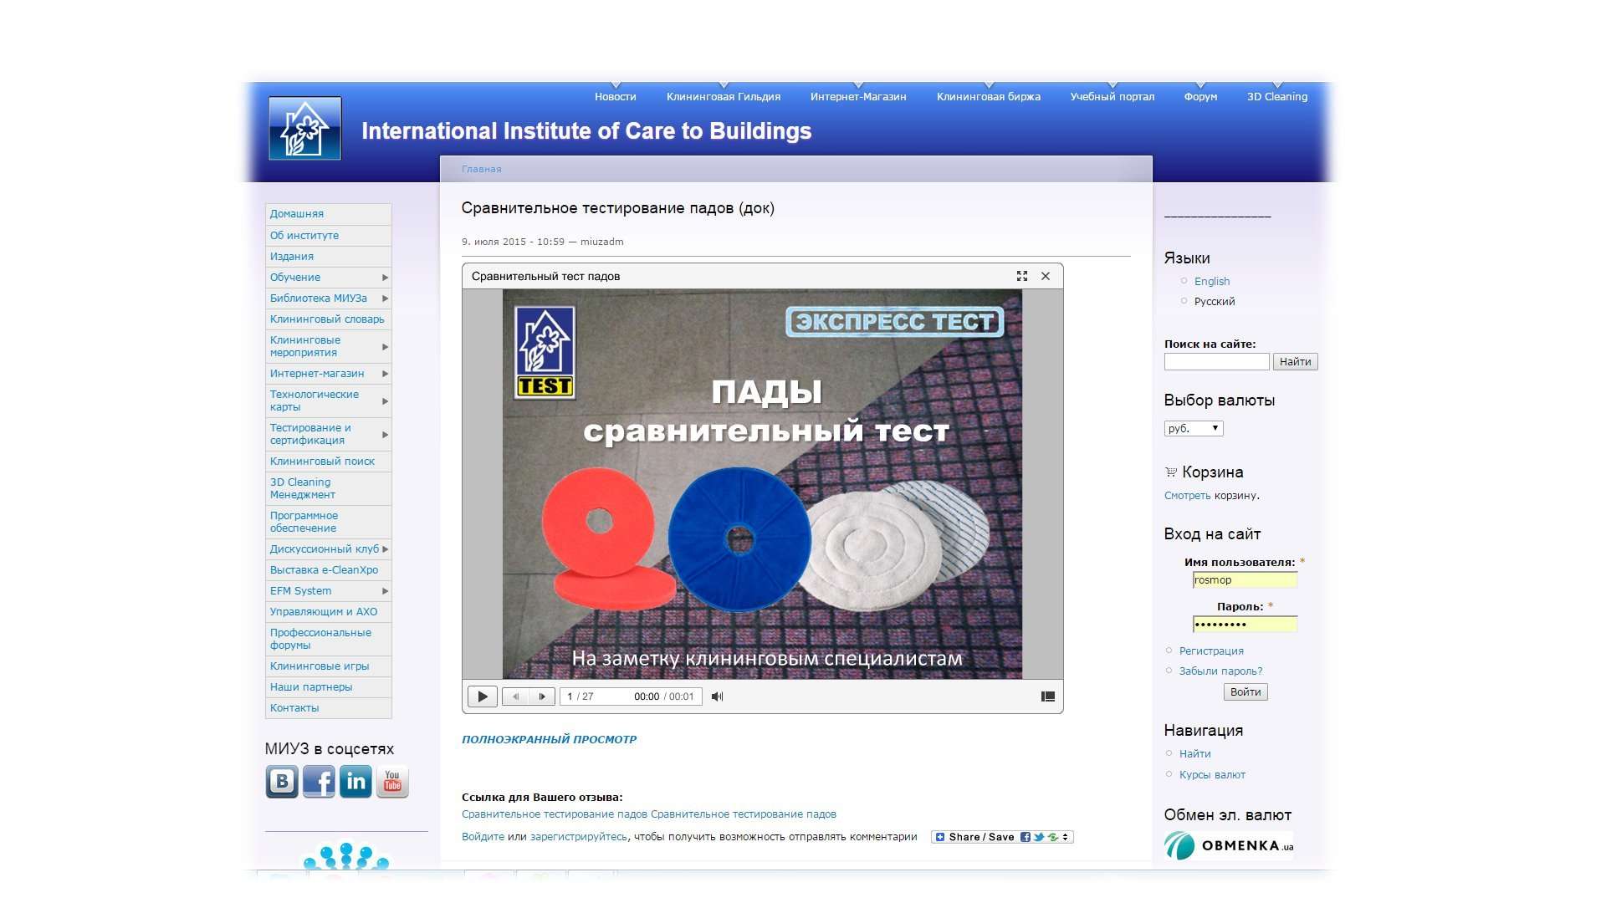This screenshot has width=1606, height=903.
Task: Click the OBMENKA.ua exchange logo
Action: pos(1229,845)
